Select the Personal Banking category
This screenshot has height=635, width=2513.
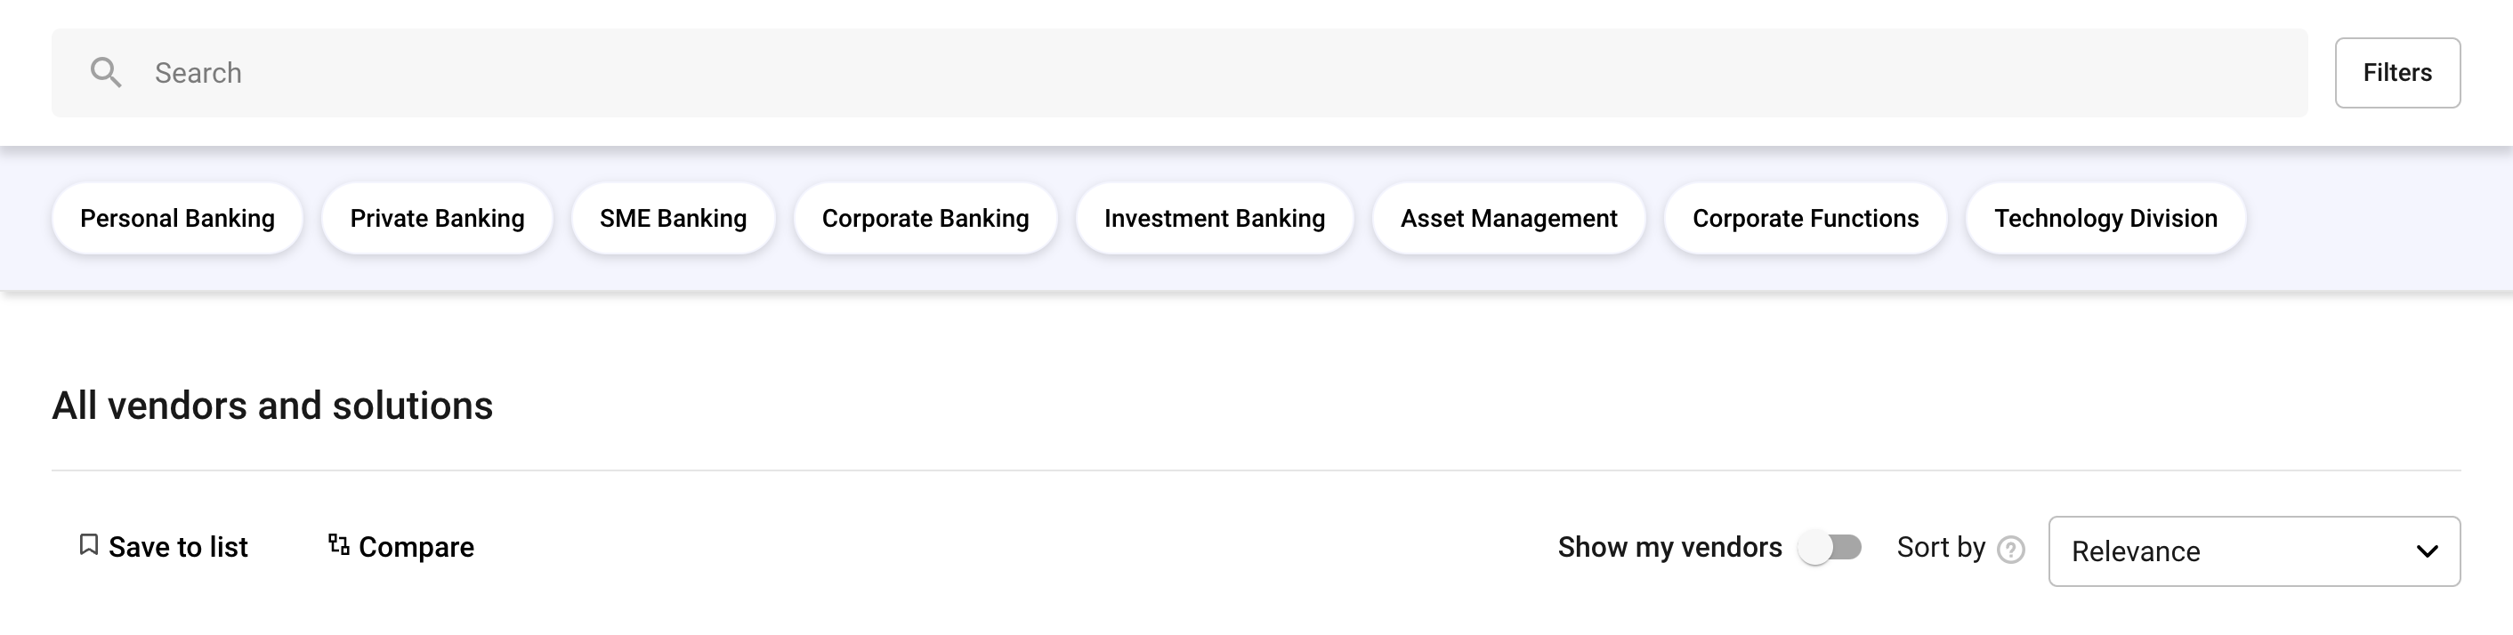[x=178, y=219]
